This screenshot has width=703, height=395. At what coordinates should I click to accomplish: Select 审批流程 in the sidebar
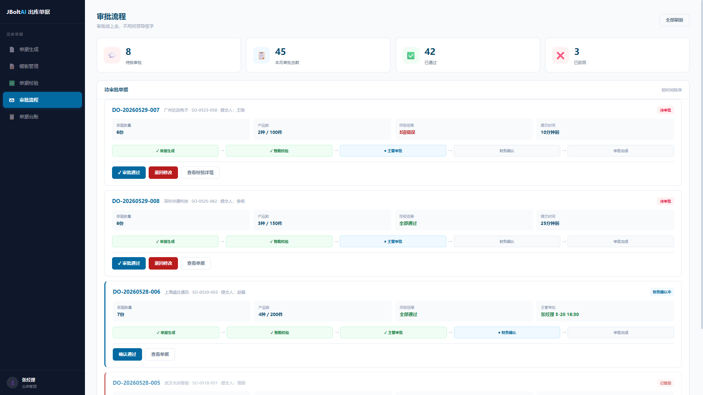[42, 100]
